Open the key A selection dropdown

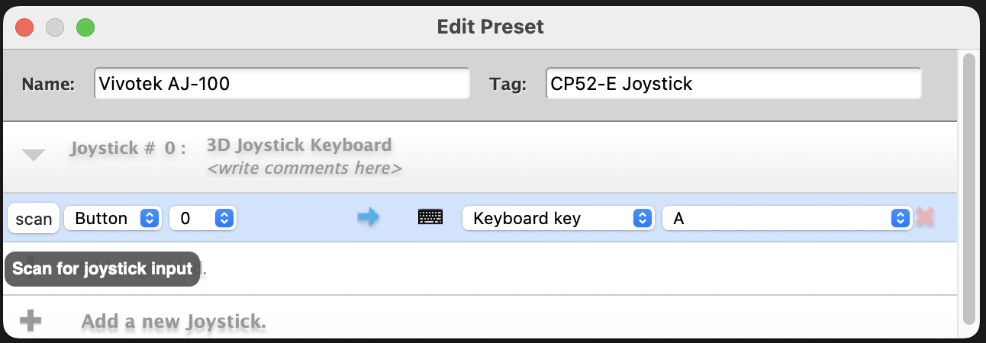tap(787, 219)
